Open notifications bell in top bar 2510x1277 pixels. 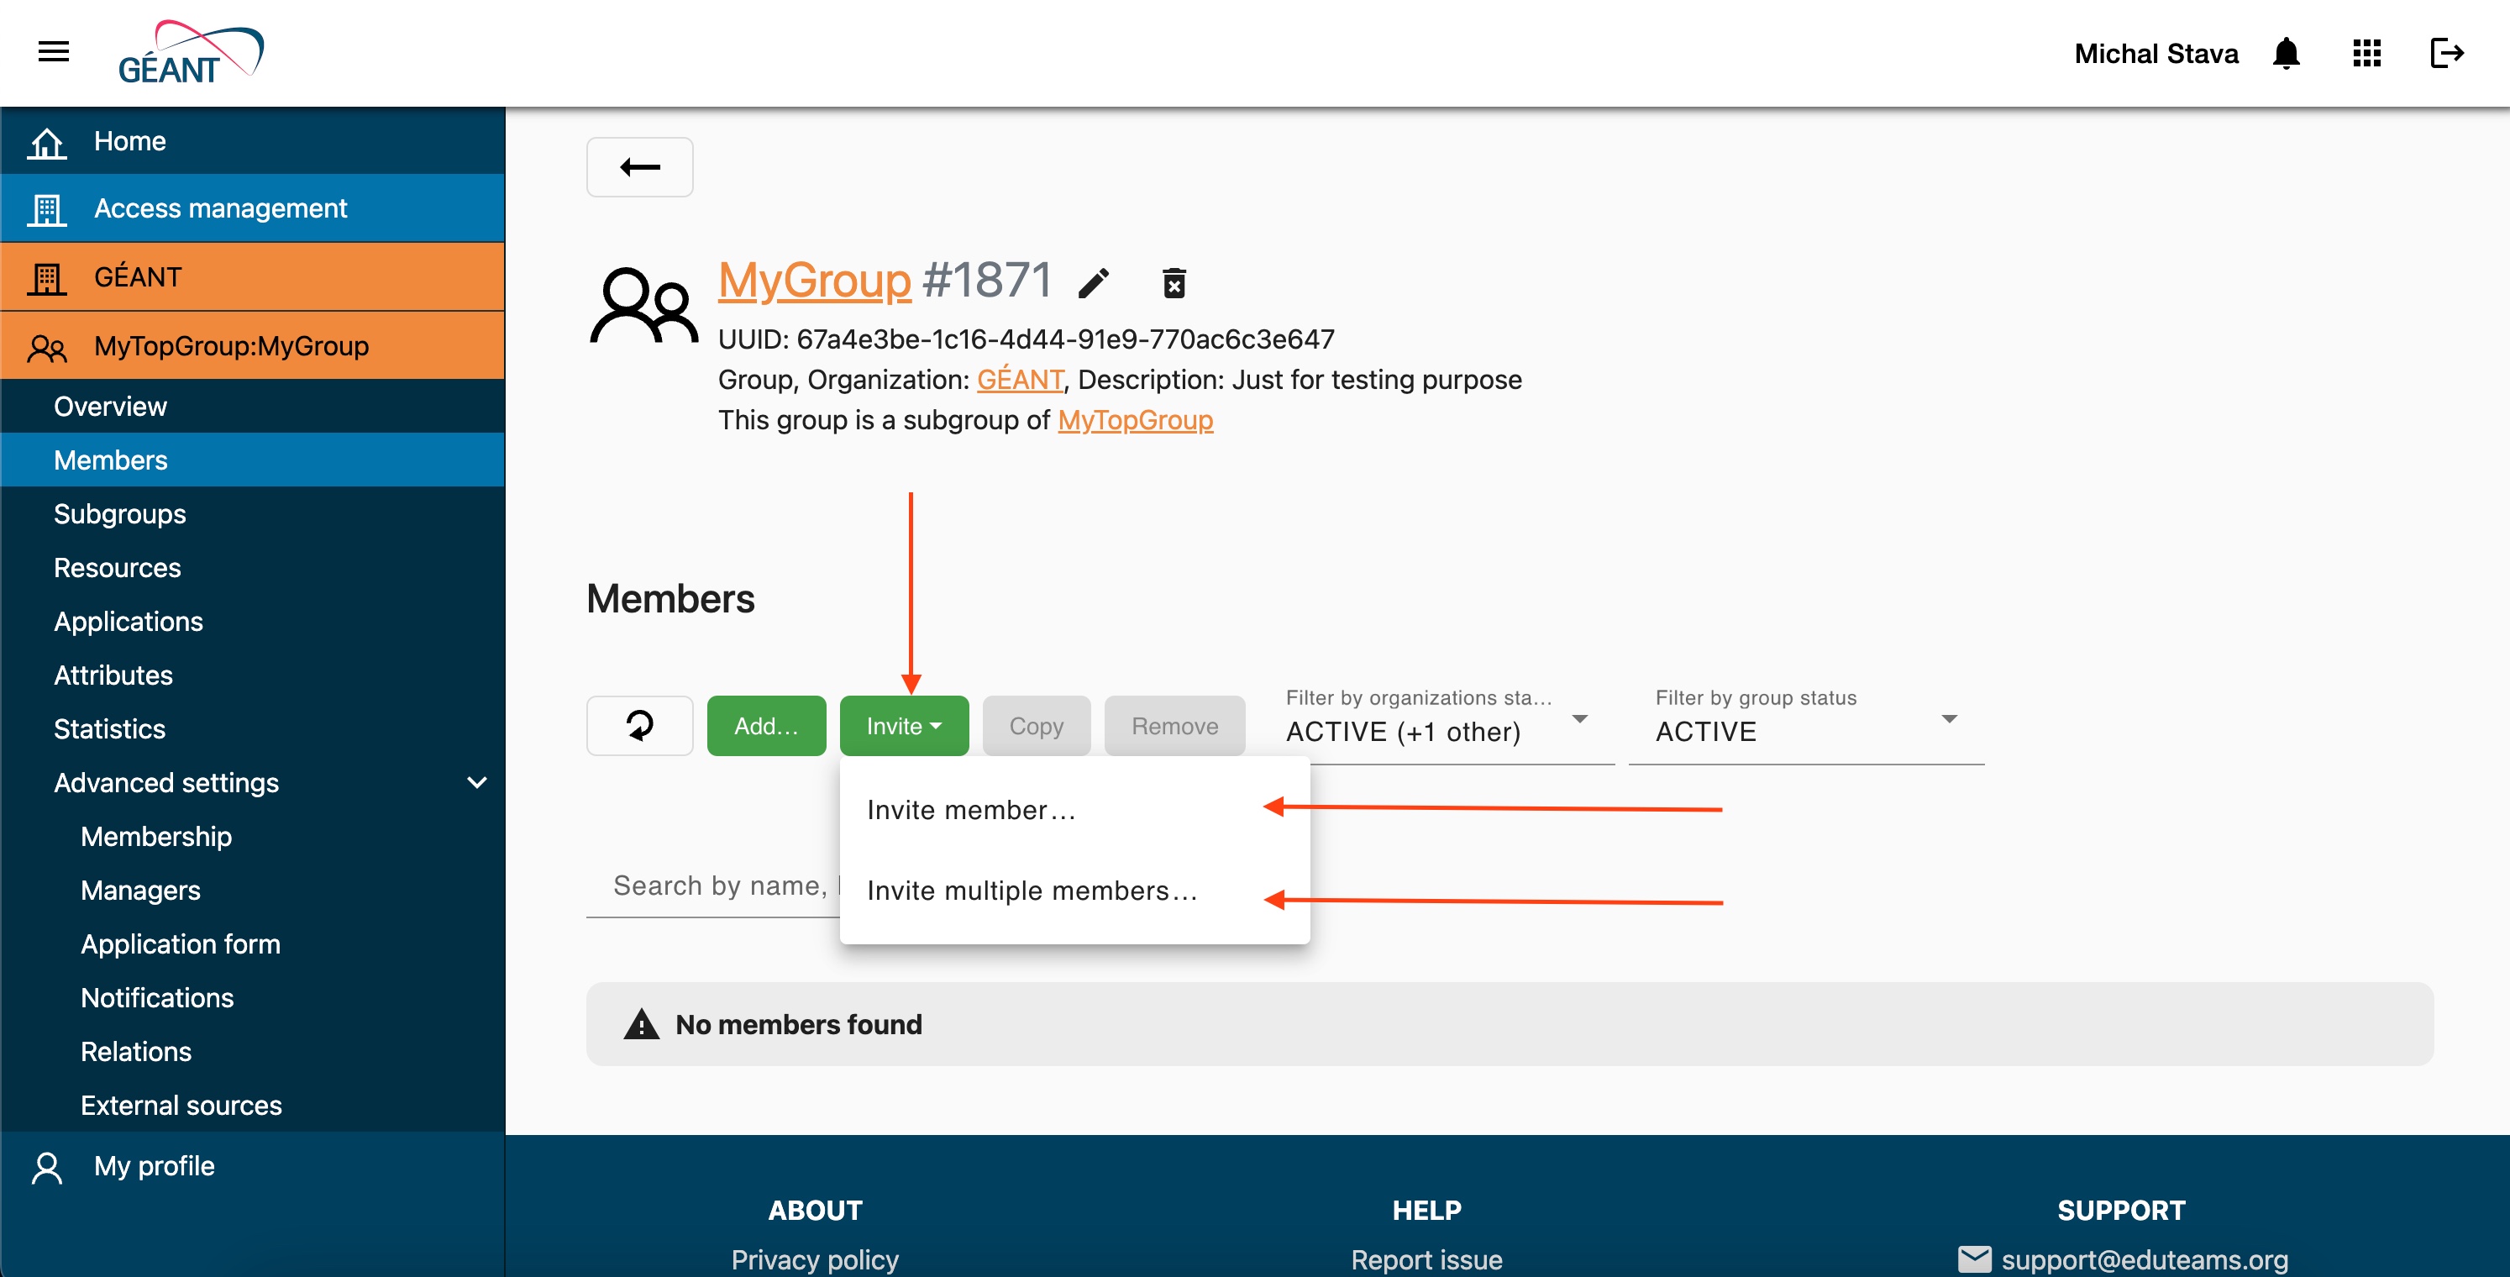click(2286, 53)
